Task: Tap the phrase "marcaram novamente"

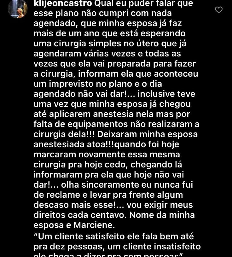Action: coord(79,155)
